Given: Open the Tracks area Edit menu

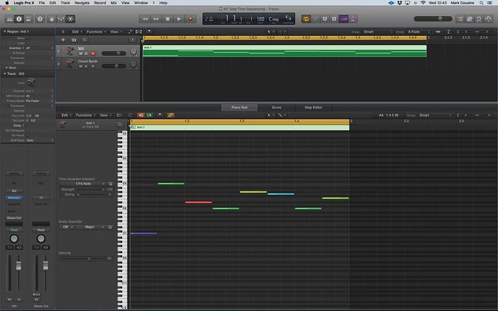Looking at the screenshot, I should [x=77, y=32].
